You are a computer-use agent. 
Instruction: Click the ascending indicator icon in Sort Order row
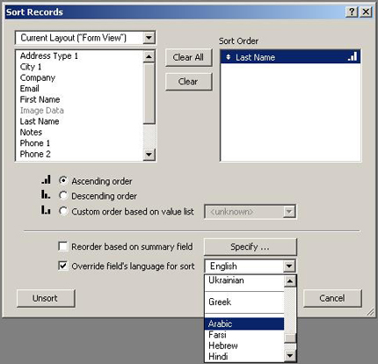click(x=353, y=56)
